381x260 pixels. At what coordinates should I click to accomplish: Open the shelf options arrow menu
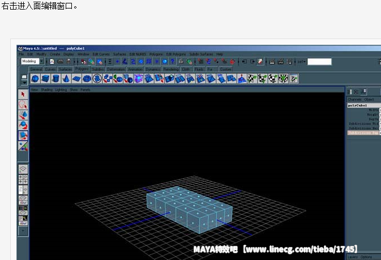(23, 82)
